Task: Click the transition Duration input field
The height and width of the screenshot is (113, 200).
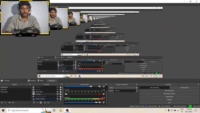Action: coord(125,91)
